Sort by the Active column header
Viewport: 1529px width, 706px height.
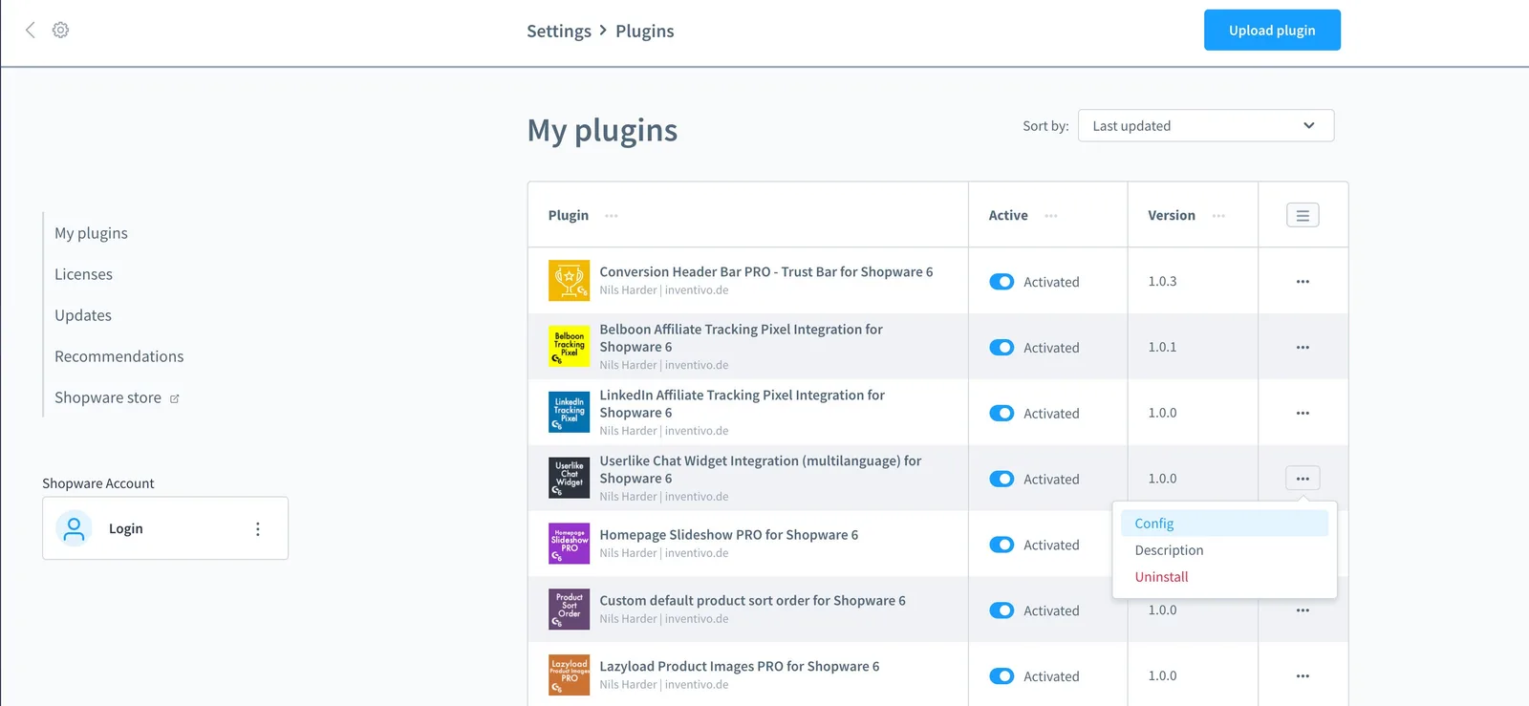[1008, 216]
